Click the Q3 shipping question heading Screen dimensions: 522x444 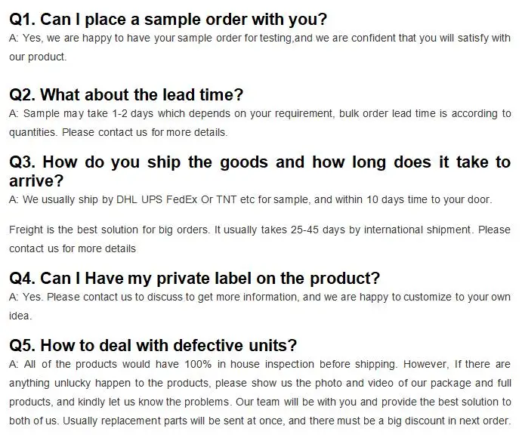click(x=259, y=162)
